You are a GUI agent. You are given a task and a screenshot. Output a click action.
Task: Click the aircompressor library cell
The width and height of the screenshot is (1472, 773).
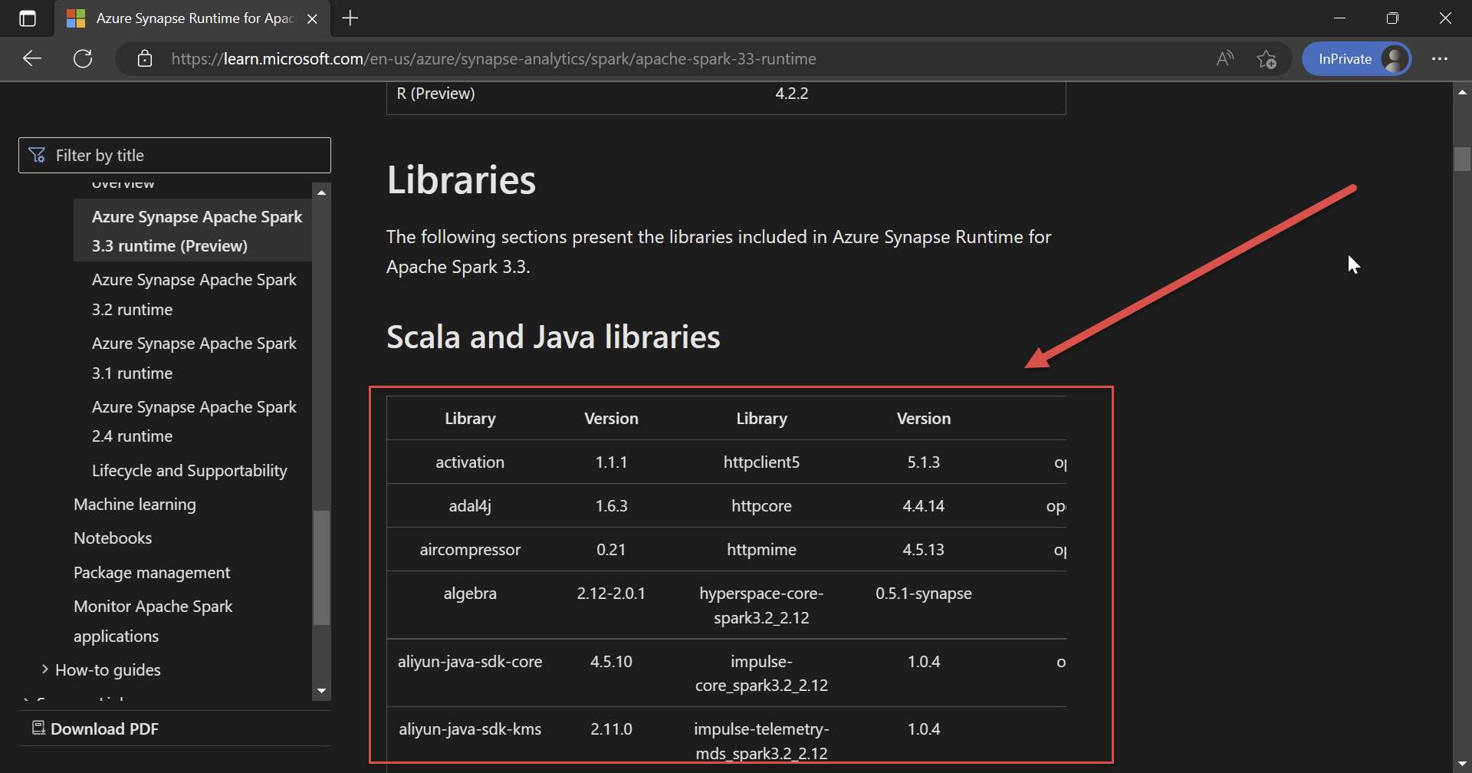[470, 550]
